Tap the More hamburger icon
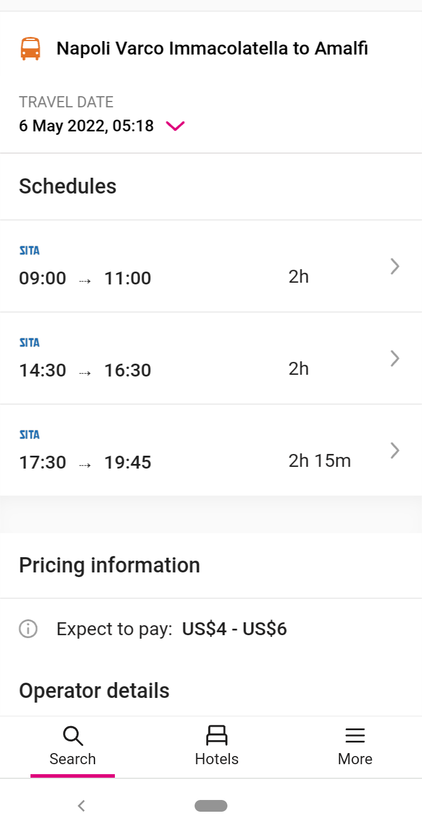Image resolution: width=422 pixels, height=834 pixels. (355, 735)
